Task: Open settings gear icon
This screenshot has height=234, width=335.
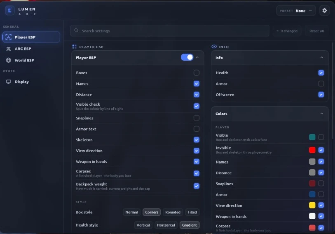Action: 324,10
